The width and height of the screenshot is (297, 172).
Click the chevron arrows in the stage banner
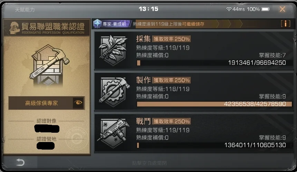click(x=230, y=24)
